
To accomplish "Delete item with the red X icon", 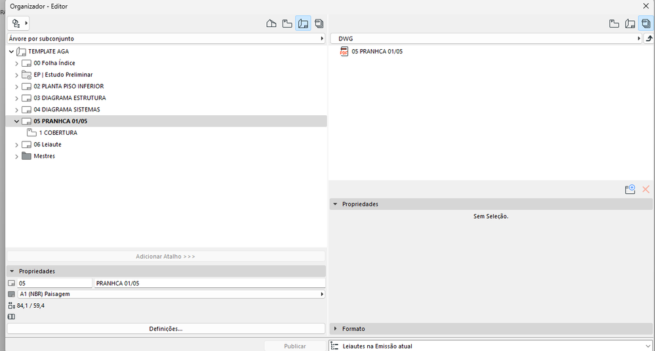I will [646, 189].
